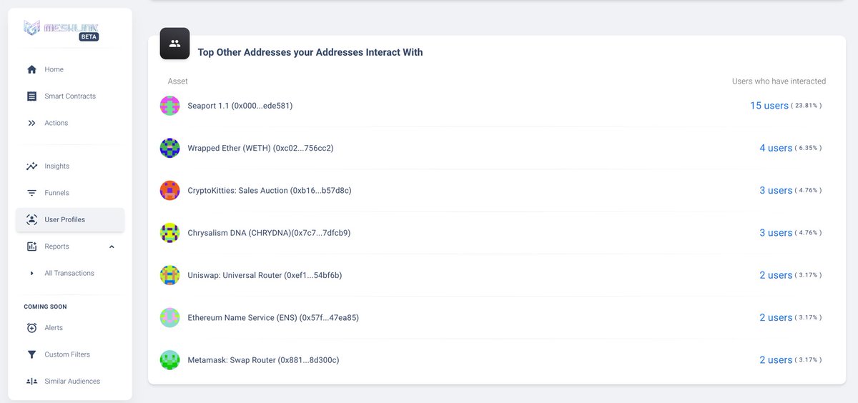858x403 pixels.
Task: Click Users who have interacted header
Action: pyautogui.click(x=779, y=81)
